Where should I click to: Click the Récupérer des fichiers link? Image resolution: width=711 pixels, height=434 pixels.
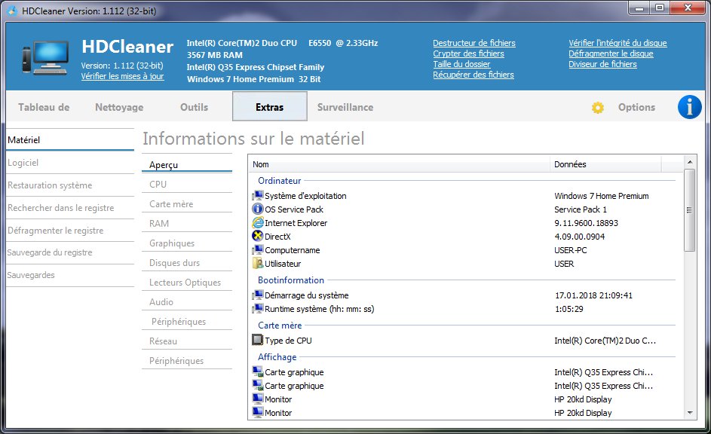point(473,75)
